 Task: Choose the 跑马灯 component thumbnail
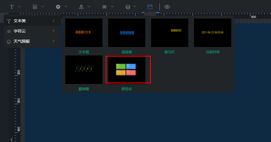pyautogui.click(x=170, y=33)
